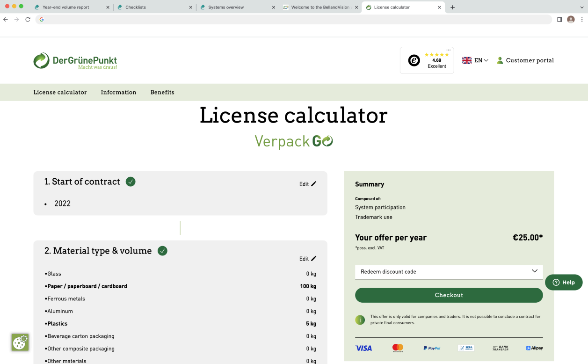Click the Customer portal person icon
Viewport: 588px width, 364px height.
(500, 60)
